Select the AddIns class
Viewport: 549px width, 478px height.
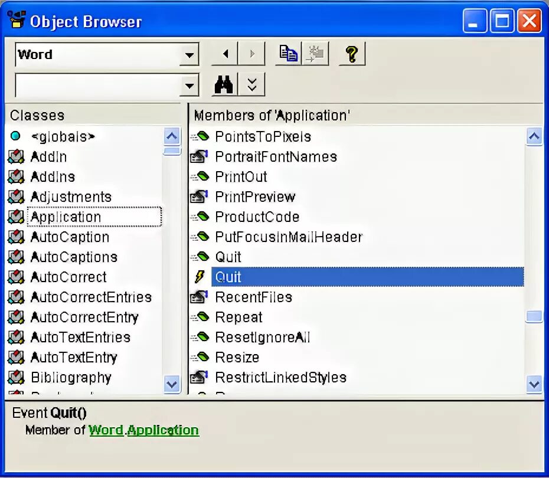coord(53,176)
